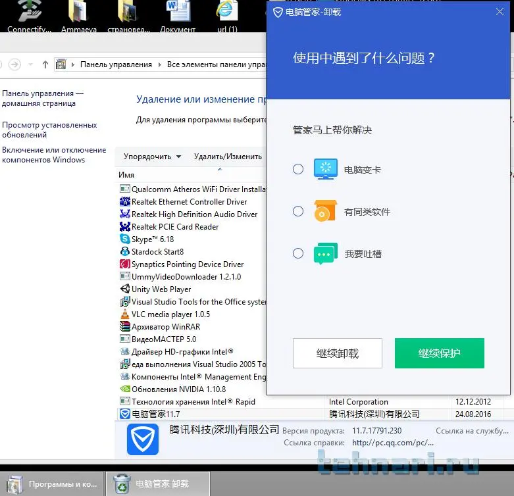The width and height of the screenshot is (514, 496).
Task: Click the Обновления NVIDIA 1.10.8 icon
Action: (x=125, y=389)
